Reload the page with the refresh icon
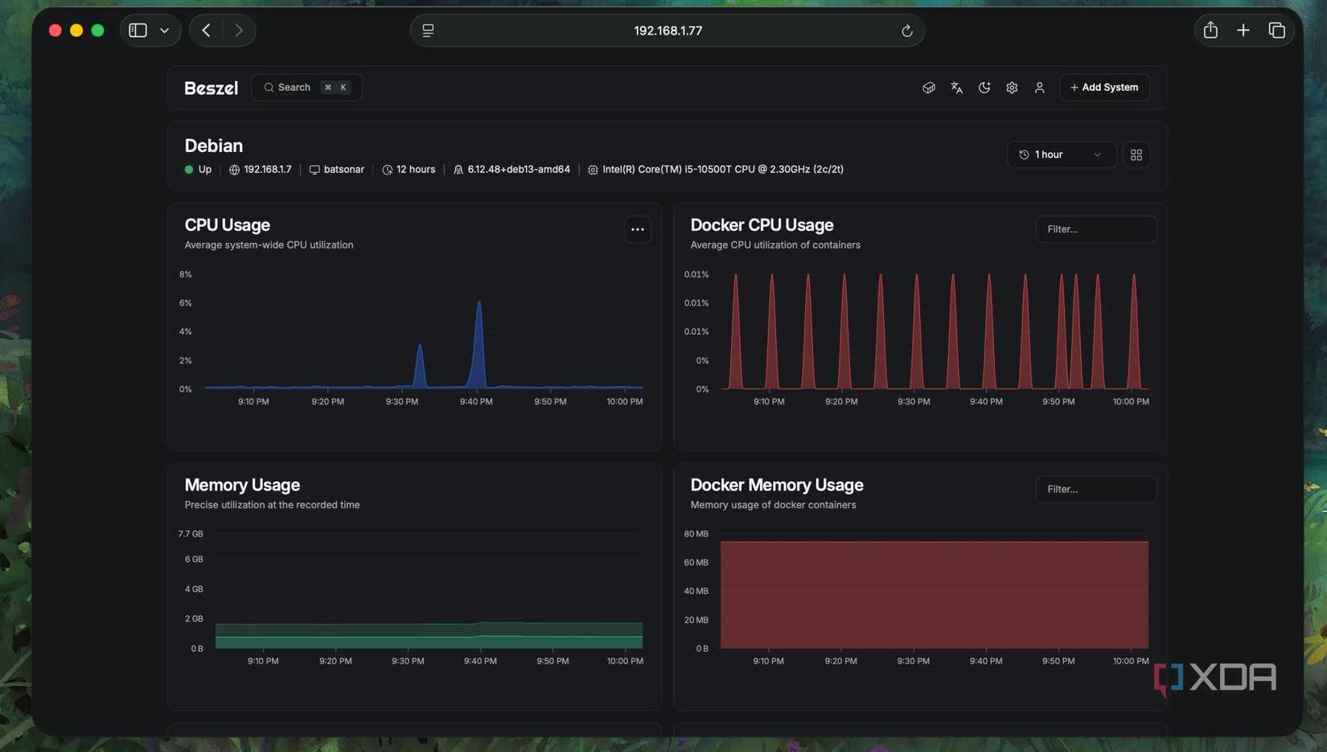 pos(906,30)
